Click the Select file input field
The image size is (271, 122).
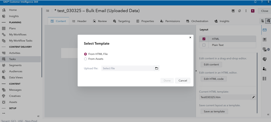(128, 68)
